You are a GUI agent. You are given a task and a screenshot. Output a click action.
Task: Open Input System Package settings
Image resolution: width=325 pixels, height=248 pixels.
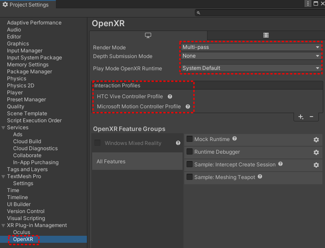click(35, 58)
